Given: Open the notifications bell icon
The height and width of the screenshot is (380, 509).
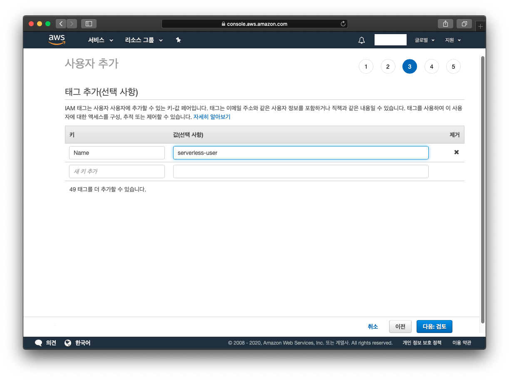Looking at the screenshot, I should coord(361,40).
